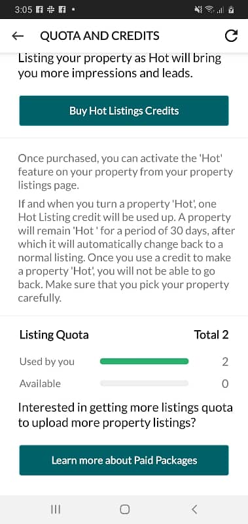Tap the Quota and Credits title
This screenshot has height=524, width=248.
(100, 36)
